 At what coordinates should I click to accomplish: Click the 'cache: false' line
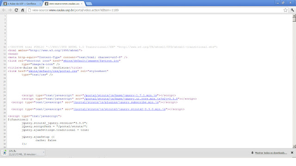pyautogui.click(x=46, y=140)
